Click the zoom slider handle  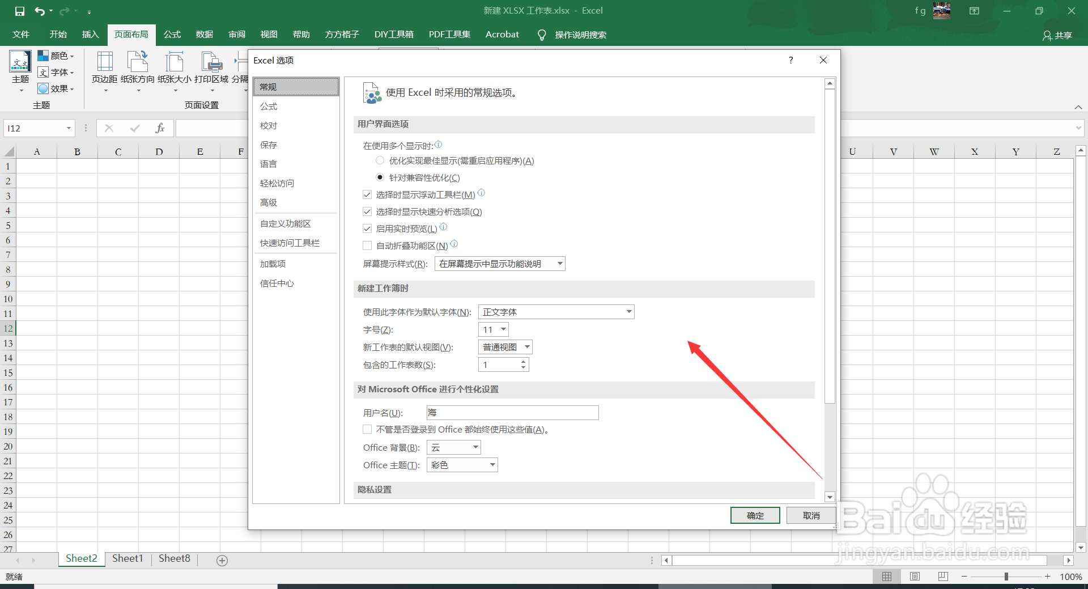coord(1006,576)
